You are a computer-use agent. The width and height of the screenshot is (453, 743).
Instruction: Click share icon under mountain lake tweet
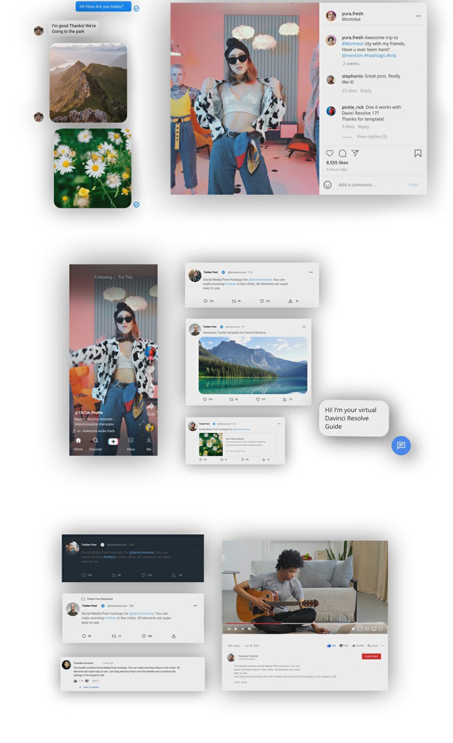point(284,399)
